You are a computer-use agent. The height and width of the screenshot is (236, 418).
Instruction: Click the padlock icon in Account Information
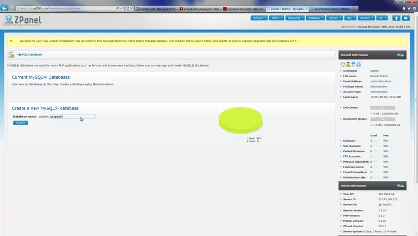point(358,64)
